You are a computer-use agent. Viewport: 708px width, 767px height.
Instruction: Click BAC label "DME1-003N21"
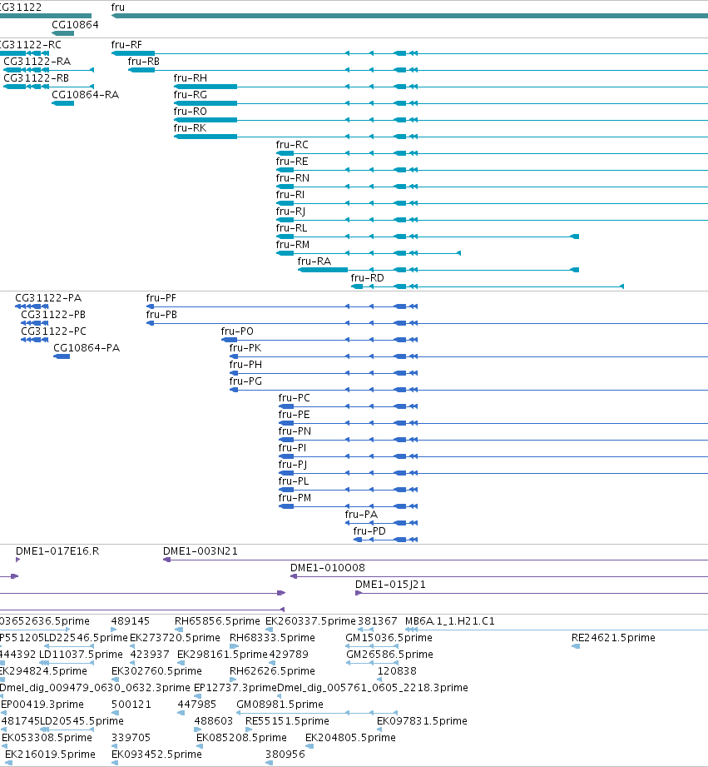click(x=201, y=550)
